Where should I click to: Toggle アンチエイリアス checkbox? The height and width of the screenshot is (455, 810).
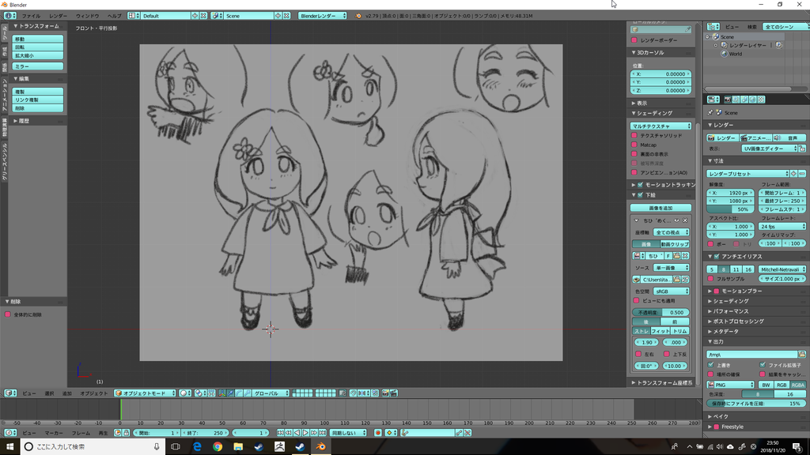(717, 257)
